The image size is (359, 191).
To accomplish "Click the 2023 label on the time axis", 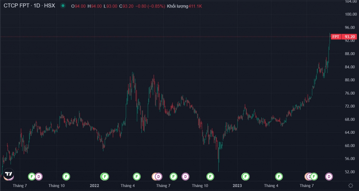I will (237, 186).
